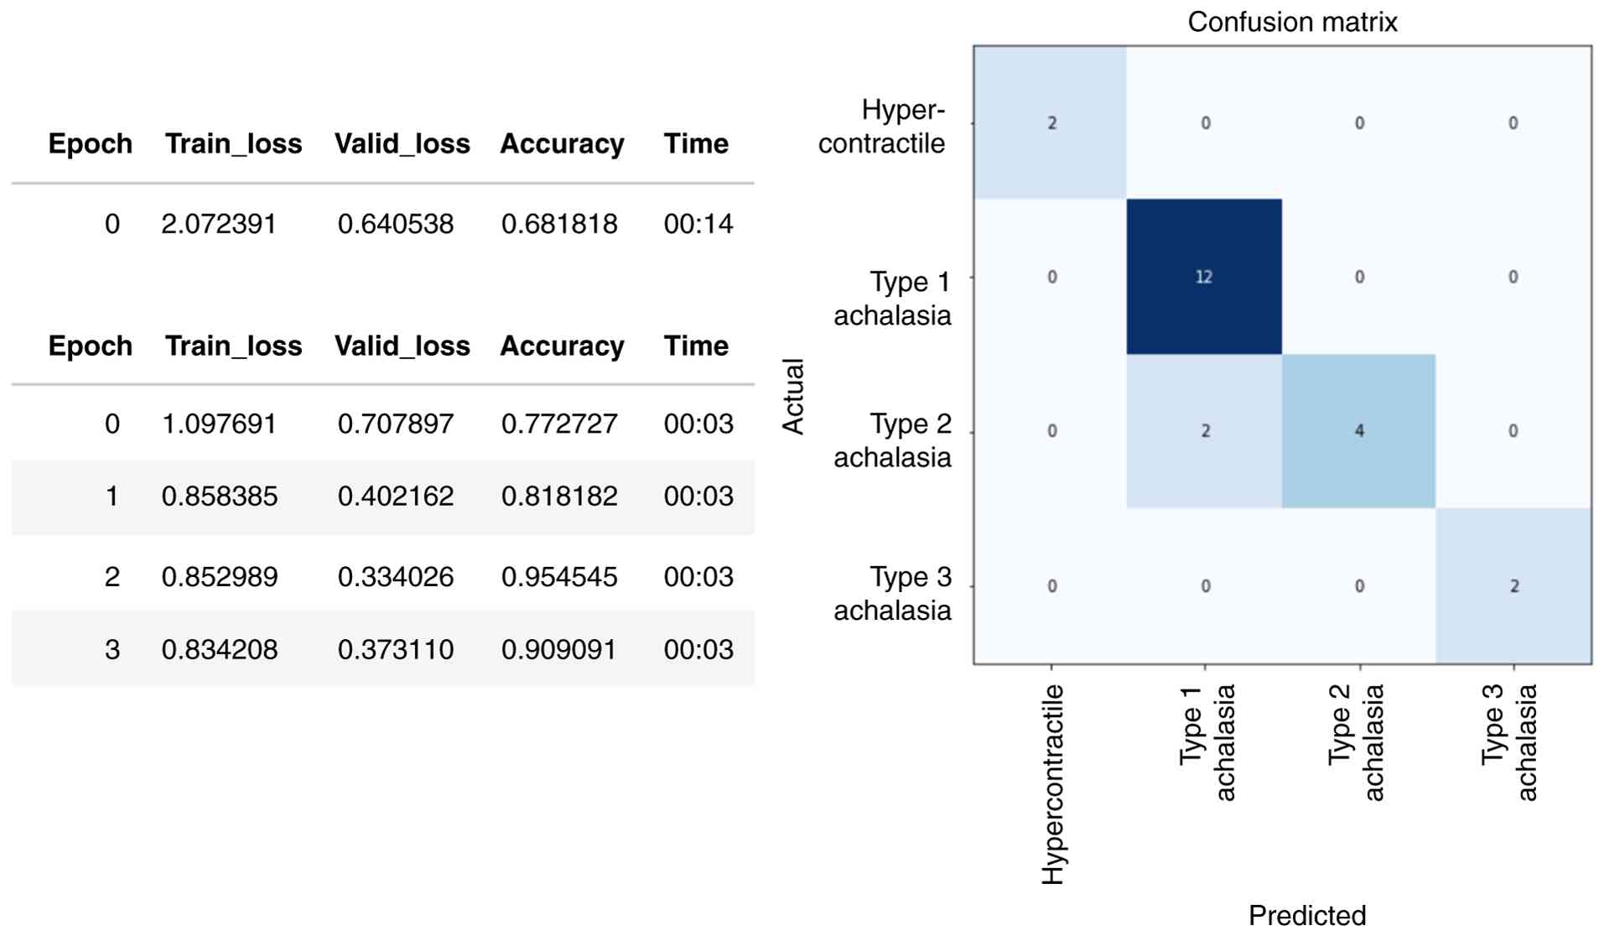This screenshot has width=1604, height=936.
Task: Select the accuracy value 0.954545
Action: point(559,577)
